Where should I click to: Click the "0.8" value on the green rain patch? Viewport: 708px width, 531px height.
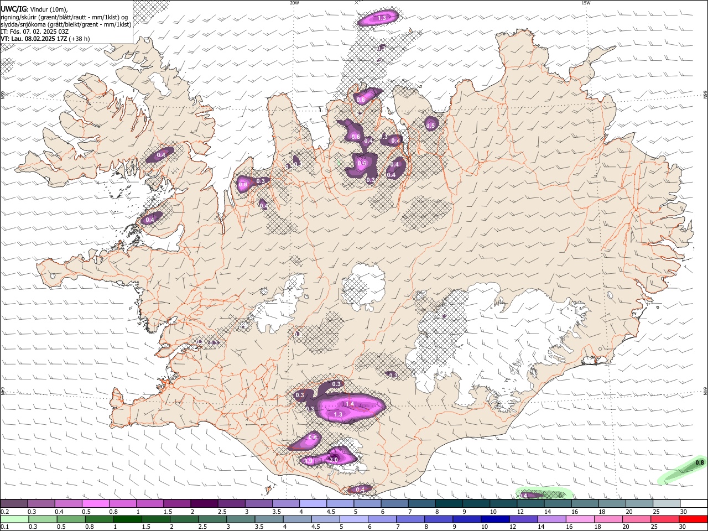[699, 463]
